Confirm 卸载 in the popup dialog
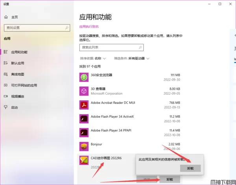236x185 pixels. tap(190, 168)
